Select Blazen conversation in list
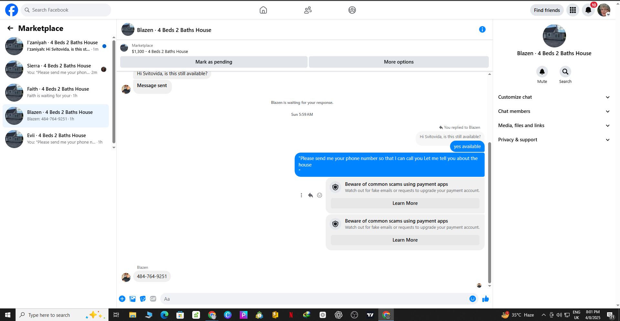 (56, 116)
